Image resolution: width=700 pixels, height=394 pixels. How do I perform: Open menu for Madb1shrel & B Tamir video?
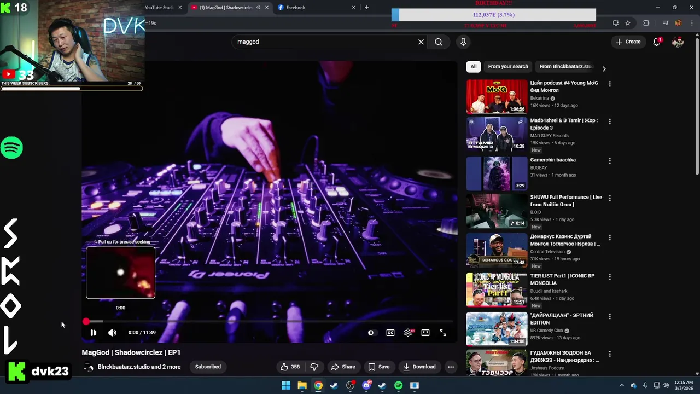click(x=610, y=121)
